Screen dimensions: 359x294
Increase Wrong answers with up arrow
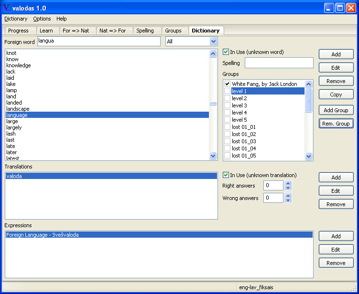pyautogui.click(x=288, y=196)
